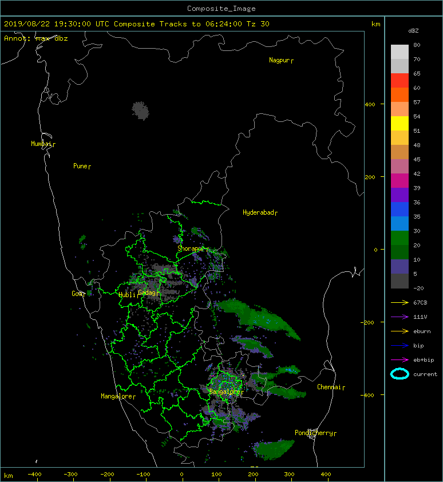Click the dBZ heading above the color scale
This screenshot has height=482, width=443.
tap(413, 31)
